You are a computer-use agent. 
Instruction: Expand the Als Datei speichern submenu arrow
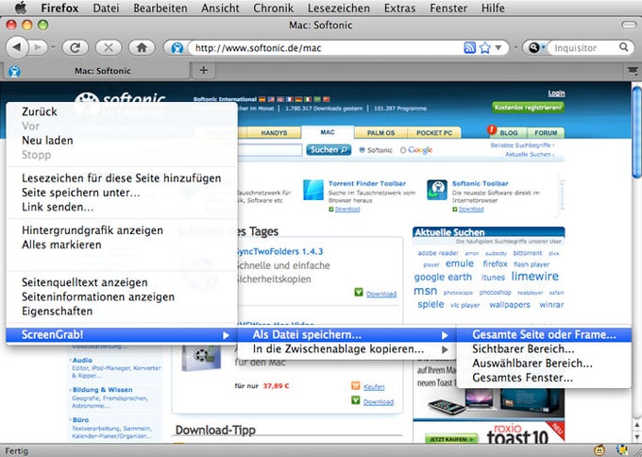445,335
